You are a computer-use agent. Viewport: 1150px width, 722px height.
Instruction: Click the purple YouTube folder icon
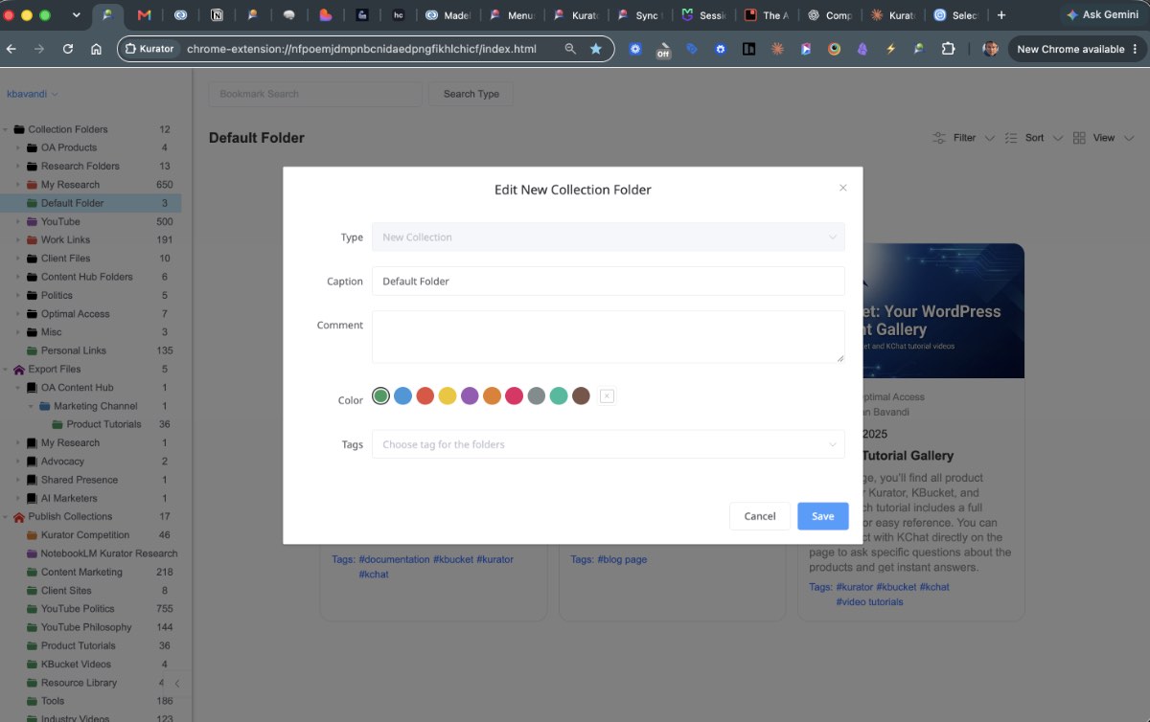point(32,221)
